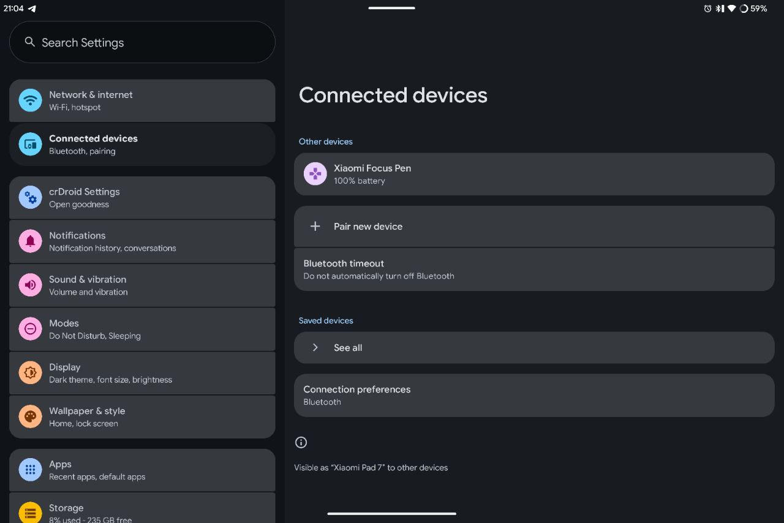Click the magnifier icon in Search Settings
This screenshot has height=523, width=784.
(29, 42)
